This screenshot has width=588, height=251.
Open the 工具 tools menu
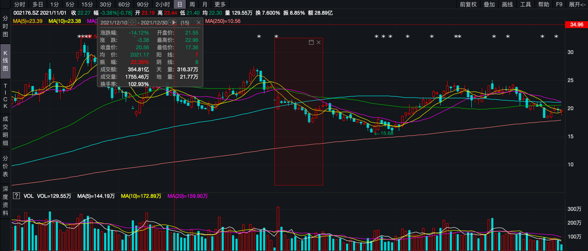click(525, 4)
